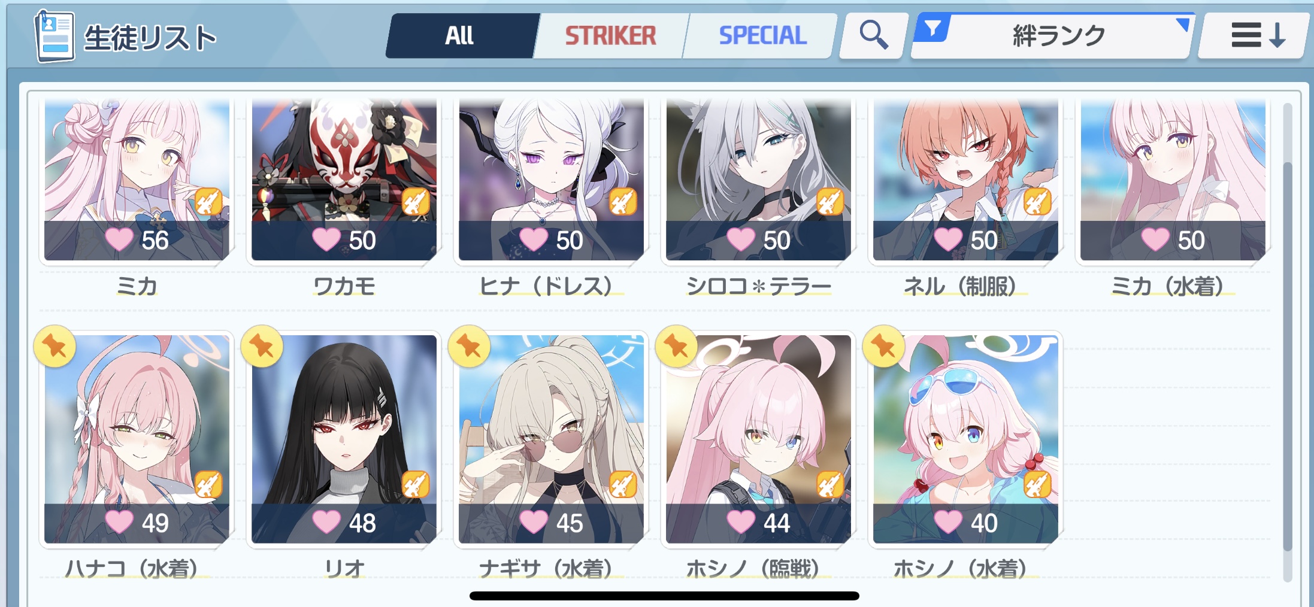Open the magnifying glass search button
The width and height of the screenshot is (1314, 607).
[874, 35]
